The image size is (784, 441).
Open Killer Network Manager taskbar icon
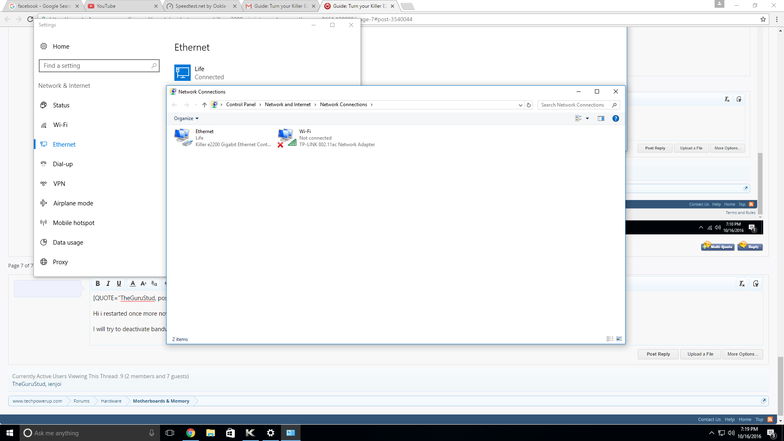coord(250,433)
